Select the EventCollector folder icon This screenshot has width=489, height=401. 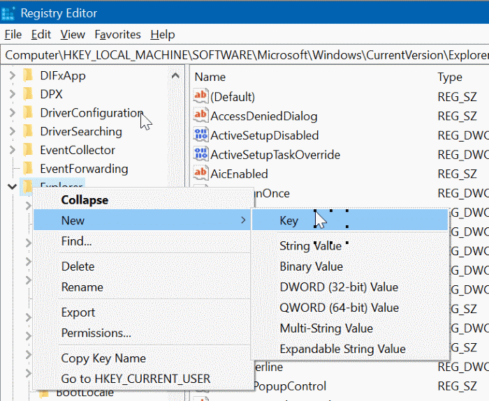coord(28,150)
